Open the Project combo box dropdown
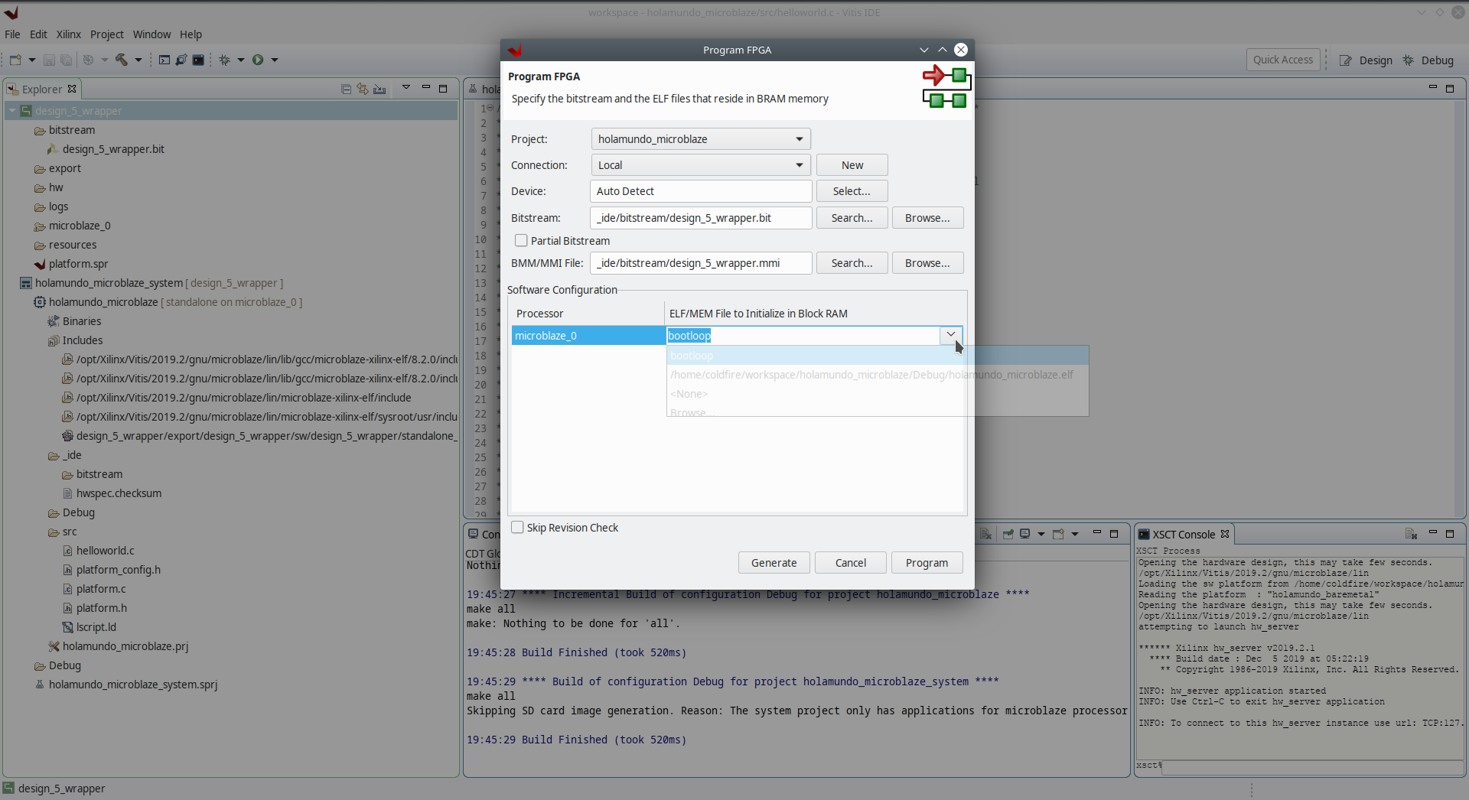1469x800 pixels. point(800,139)
